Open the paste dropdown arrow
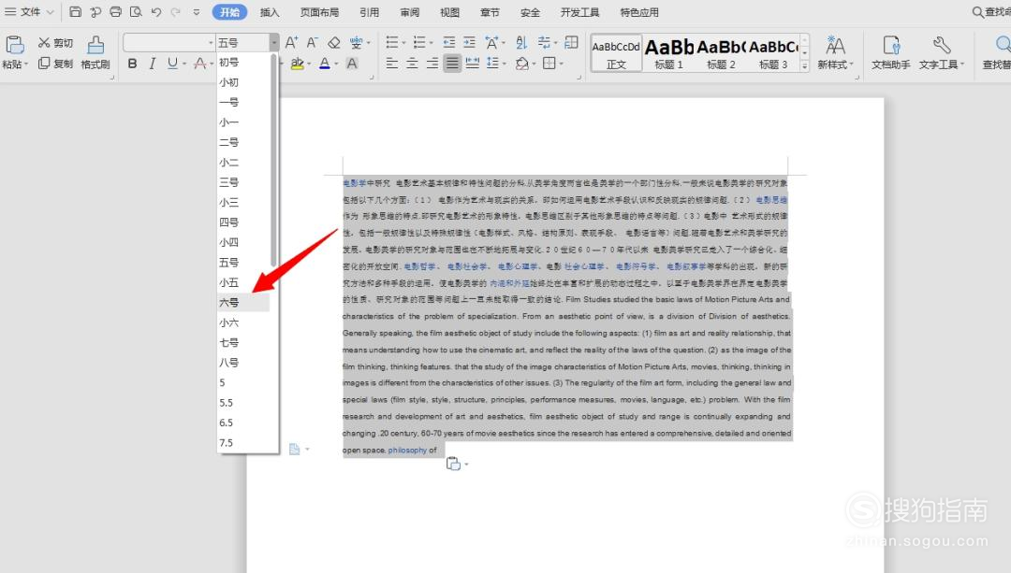This screenshot has width=1011, height=573. [x=26, y=64]
